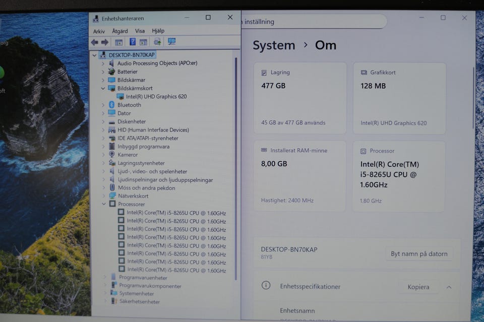Screen dimensions: 484x322
Task: Select Inbyggd programvara row
Action: (144, 147)
